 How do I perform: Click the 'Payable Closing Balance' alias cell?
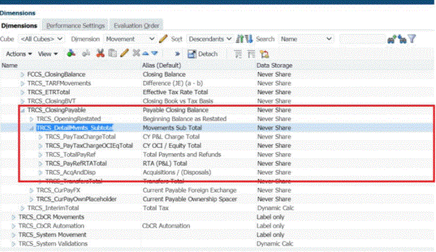click(176, 110)
